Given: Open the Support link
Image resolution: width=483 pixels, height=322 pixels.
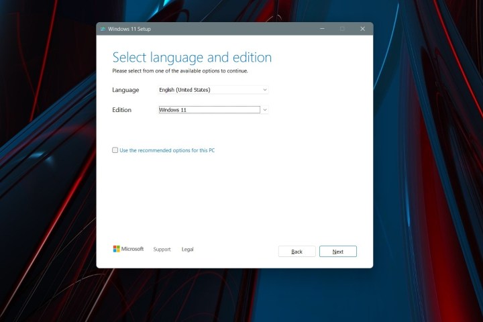Looking at the screenshot, I should pyautogui.click(x=162, y=250).
